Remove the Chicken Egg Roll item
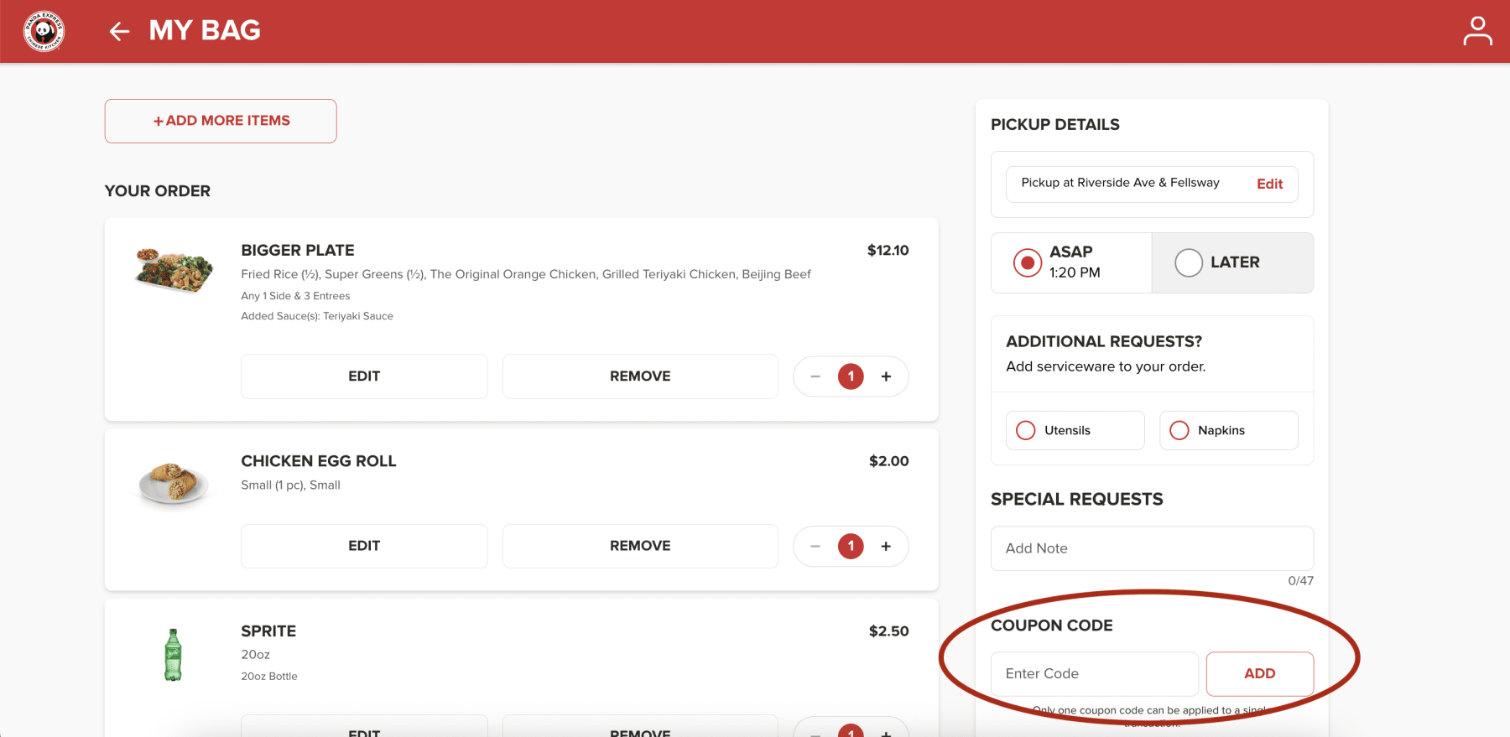Viewport: 1510px width, 737px height. tap(640, 546)
